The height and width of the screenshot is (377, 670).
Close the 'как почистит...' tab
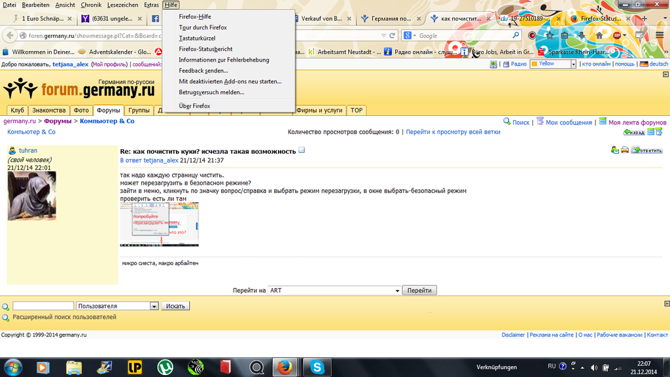488,18
